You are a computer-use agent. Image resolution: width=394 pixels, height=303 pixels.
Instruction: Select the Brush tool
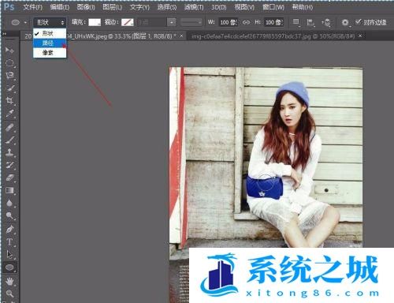pyautogui.click(x=9, y=140)
